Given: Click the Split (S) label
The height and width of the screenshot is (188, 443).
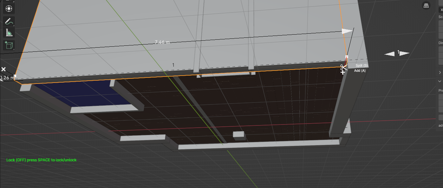Looking at the screenshot, I should tap(362, 66).
